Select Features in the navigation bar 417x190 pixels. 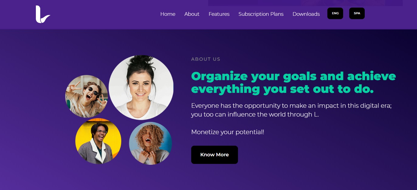coord(219,14)
